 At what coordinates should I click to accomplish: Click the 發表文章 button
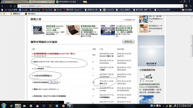tap(128, 41)
